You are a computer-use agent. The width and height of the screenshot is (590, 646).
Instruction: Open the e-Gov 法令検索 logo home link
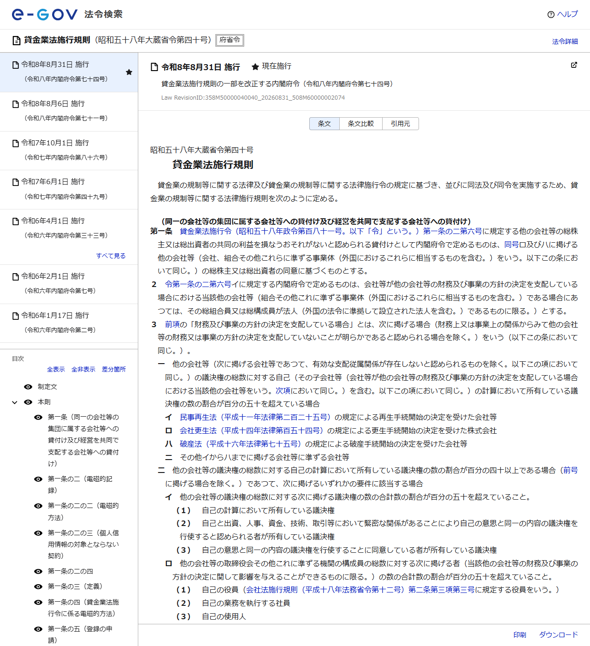point(67,14)
